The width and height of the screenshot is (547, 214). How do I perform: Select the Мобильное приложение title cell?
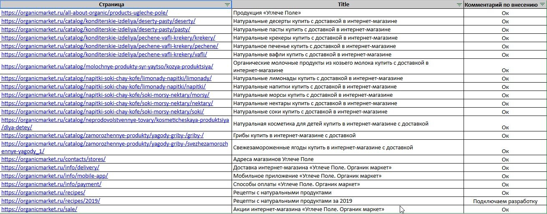[x=348, y=176]
